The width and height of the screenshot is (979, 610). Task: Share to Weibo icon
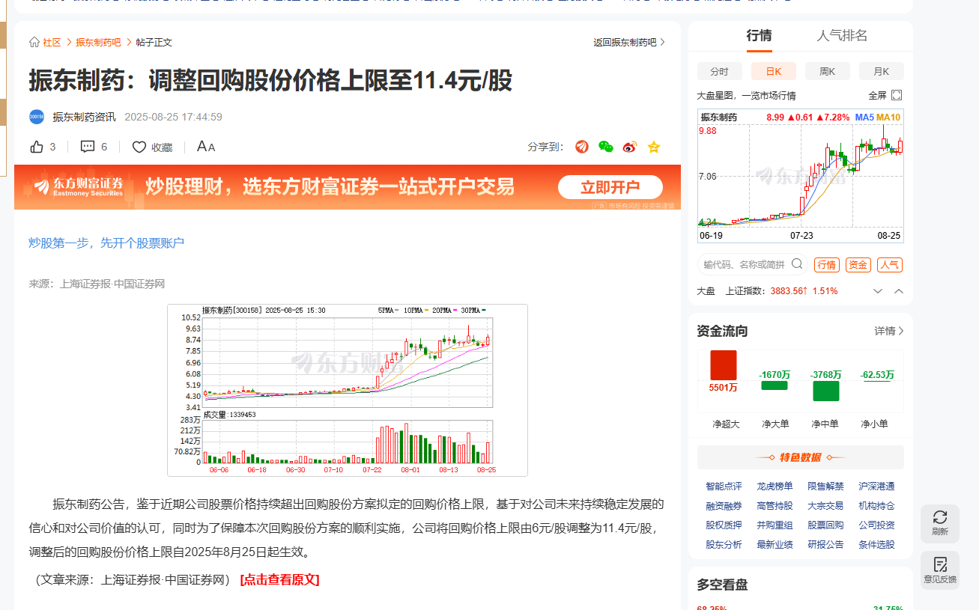coord(630,147)
